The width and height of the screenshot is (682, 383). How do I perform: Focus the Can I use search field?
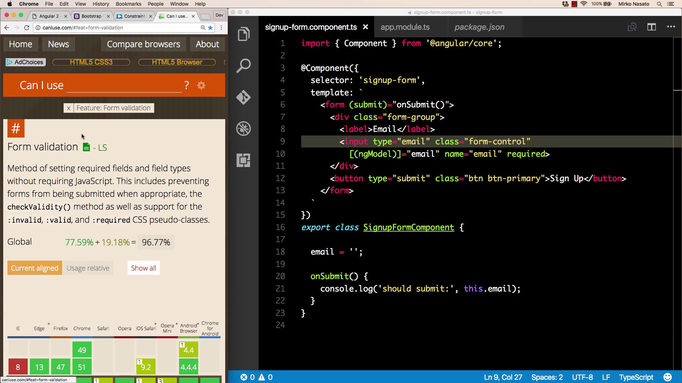pos(124,85)
